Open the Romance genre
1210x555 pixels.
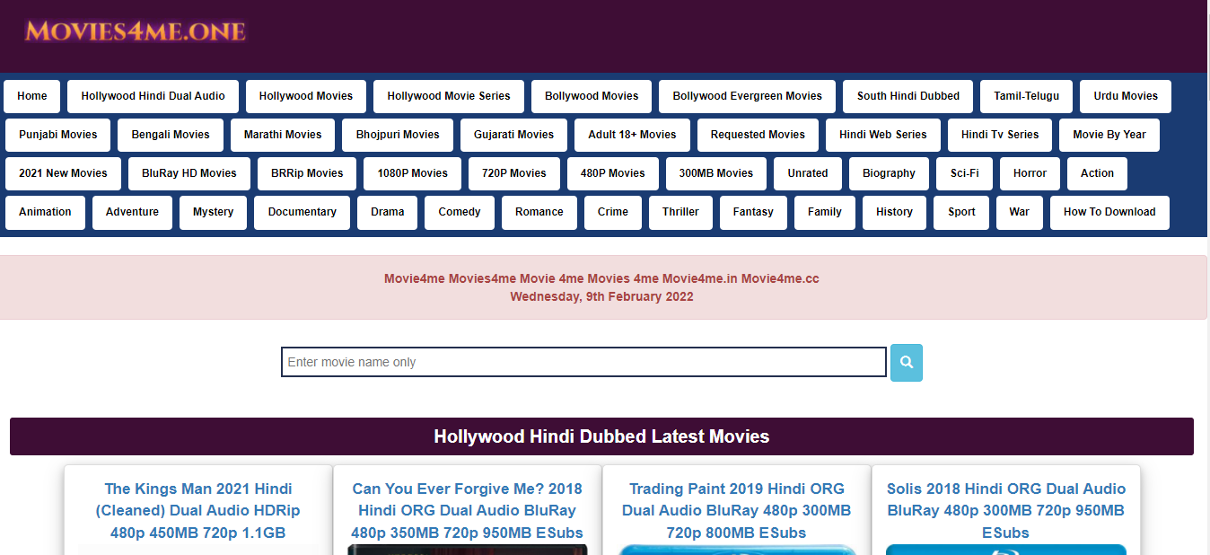coord(539,212)
